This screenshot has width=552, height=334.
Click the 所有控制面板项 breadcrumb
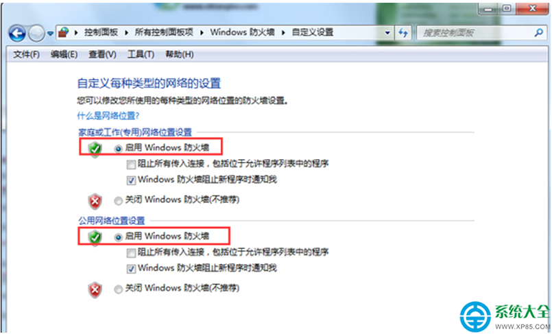pyautogui.click(x=164, y=33)
